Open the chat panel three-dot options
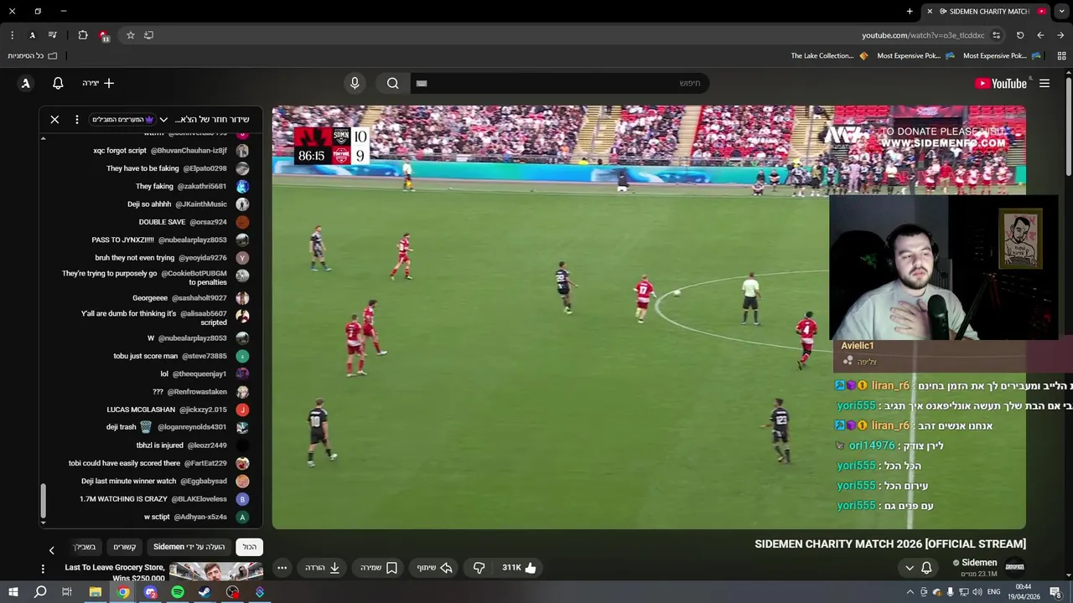Screen dimensions: 1073x603 pyautogui.click(x=76, y=120)
